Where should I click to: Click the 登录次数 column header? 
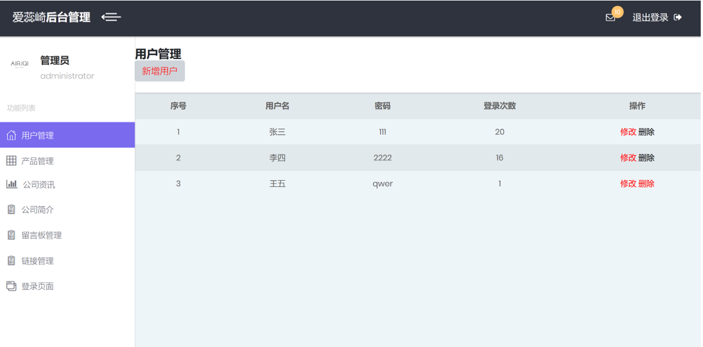pyautogui.click(x=500, y=106)
